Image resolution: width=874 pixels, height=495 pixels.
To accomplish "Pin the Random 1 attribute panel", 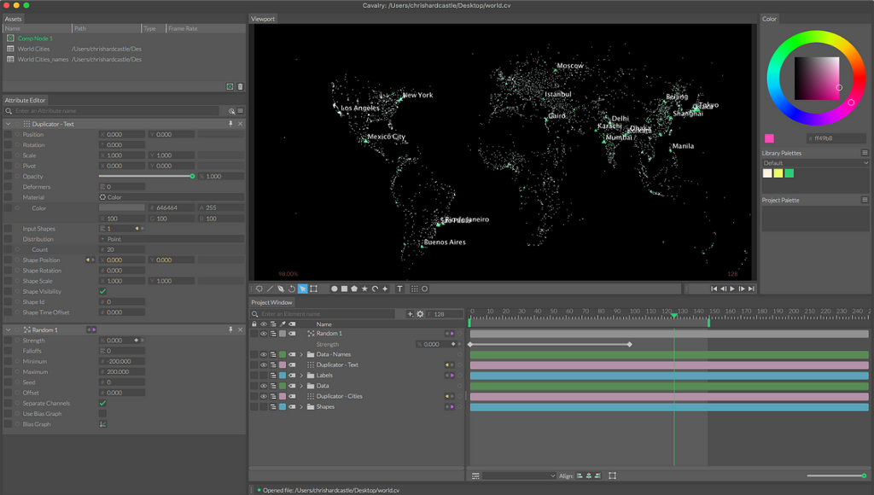I will [x=230, y=330].
